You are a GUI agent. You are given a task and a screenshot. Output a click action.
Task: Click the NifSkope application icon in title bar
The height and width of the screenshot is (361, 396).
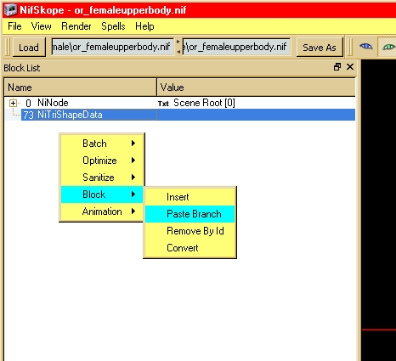[x=10, y=10]
